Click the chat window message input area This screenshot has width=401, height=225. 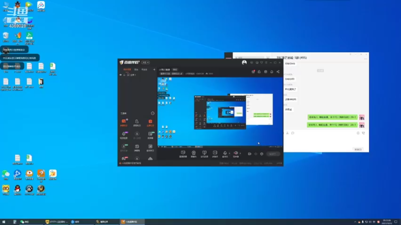coord(326,141)
